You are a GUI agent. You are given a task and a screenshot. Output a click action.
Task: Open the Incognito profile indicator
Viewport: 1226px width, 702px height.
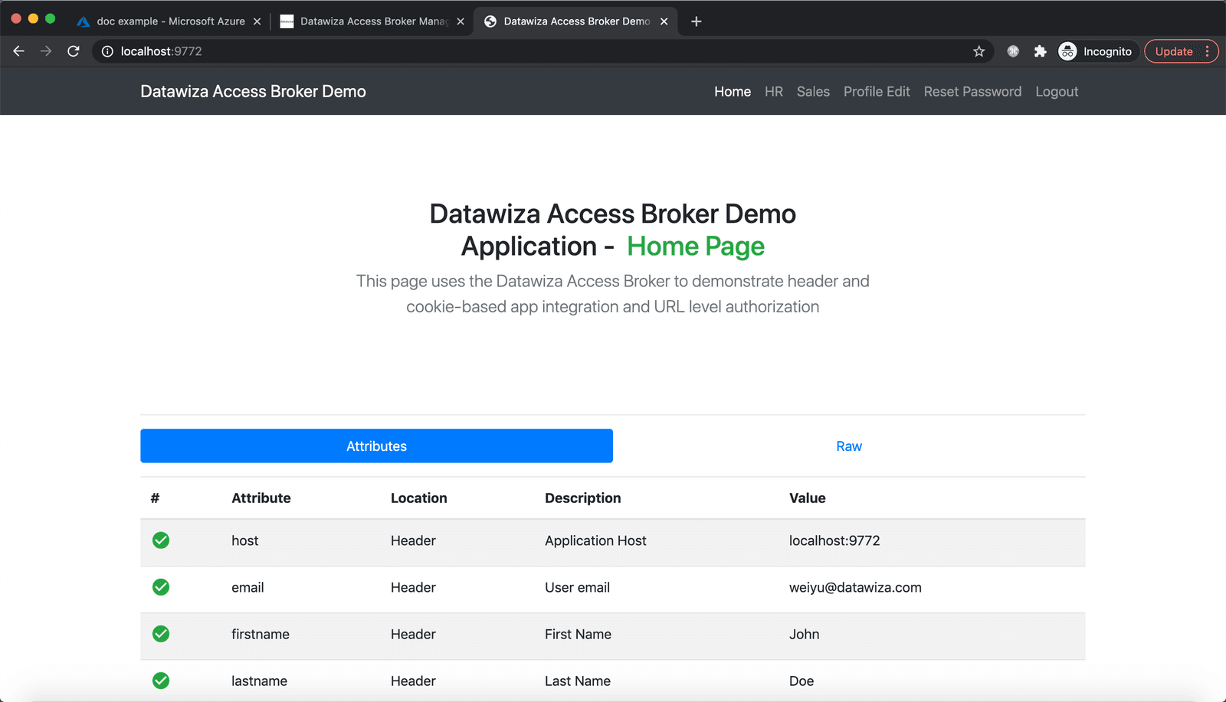tap(1096, 51)
